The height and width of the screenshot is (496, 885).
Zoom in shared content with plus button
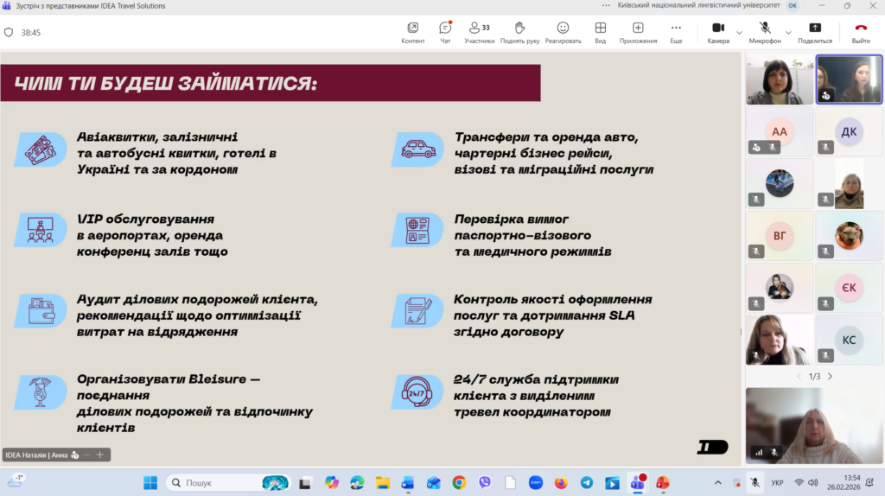[100, 455]
